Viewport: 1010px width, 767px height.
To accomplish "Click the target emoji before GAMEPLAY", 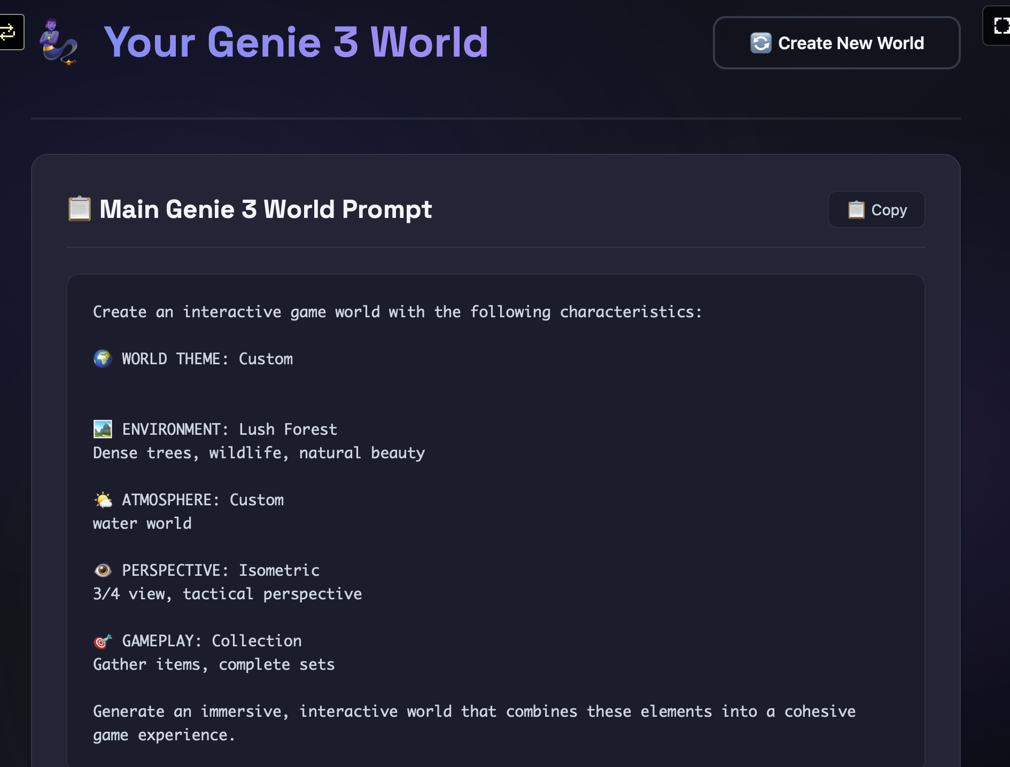I will click(x=103, y=641).
